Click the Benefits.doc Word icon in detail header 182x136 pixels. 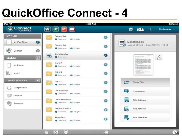click(x=122, y=43)
